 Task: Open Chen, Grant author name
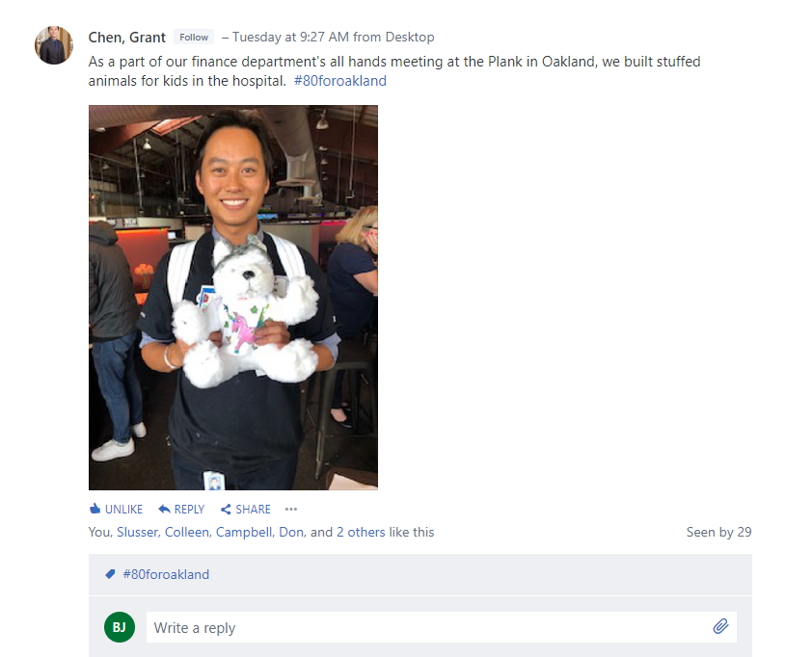127,38
